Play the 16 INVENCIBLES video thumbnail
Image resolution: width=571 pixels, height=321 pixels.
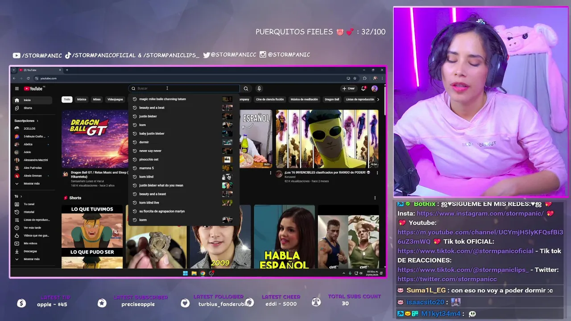327,139
